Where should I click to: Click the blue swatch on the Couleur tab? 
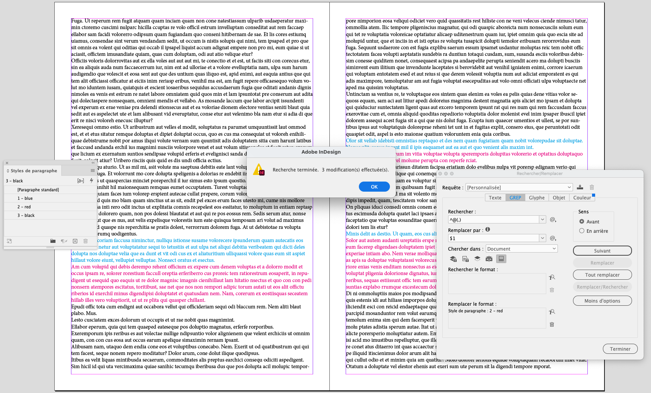coord(593,196)
